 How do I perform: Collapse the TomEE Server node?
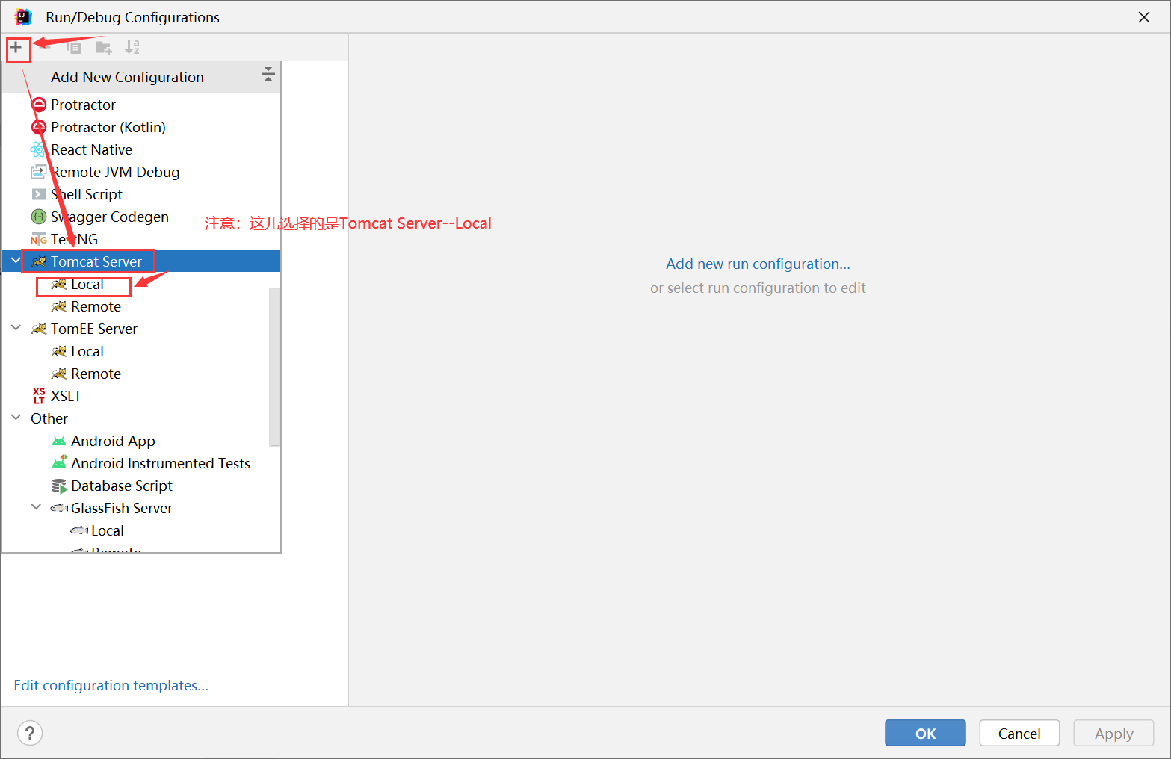16,328
